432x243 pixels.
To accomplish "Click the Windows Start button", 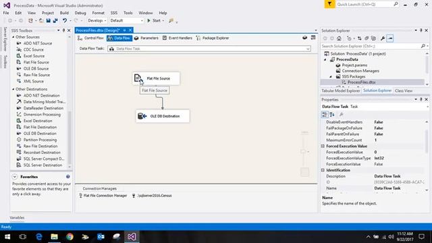I will pos(7,237).
